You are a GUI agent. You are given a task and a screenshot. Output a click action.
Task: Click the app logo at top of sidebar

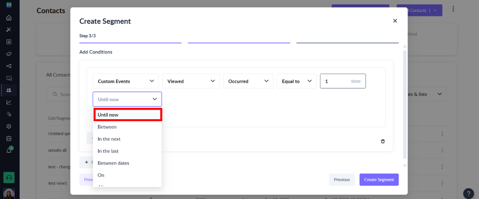pyautogui.click(x=9, y=5)
